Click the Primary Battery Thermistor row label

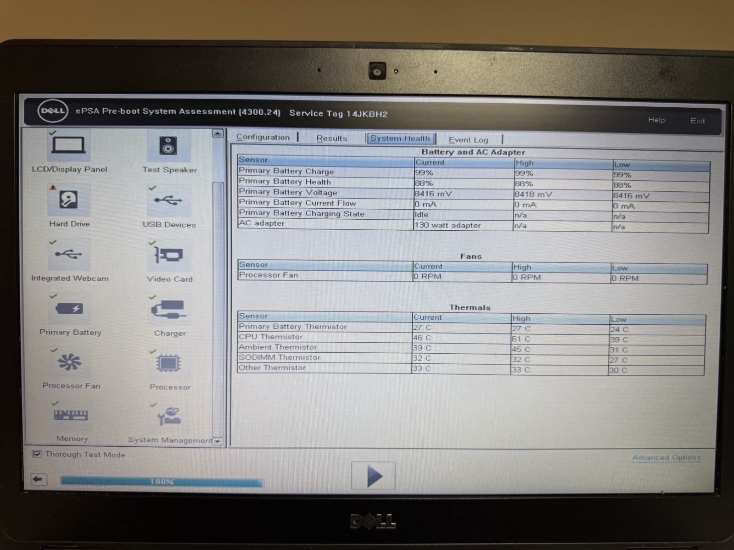(x=292, y=327)
